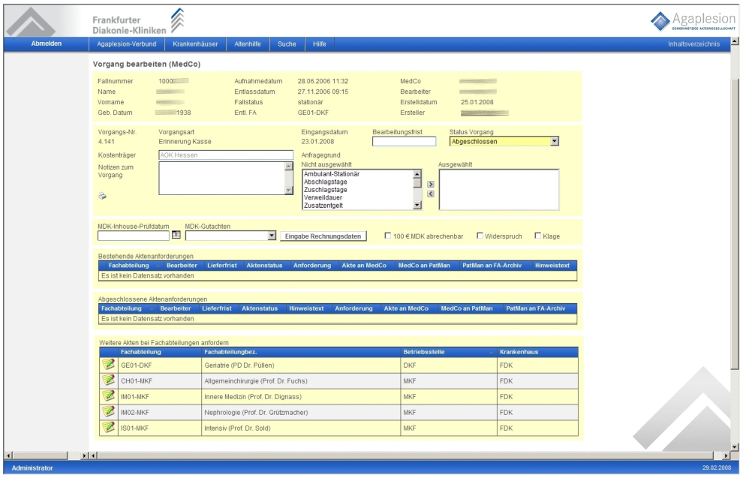Click the Abmelden button
This screenshot has height=478, width=743.
47,44
